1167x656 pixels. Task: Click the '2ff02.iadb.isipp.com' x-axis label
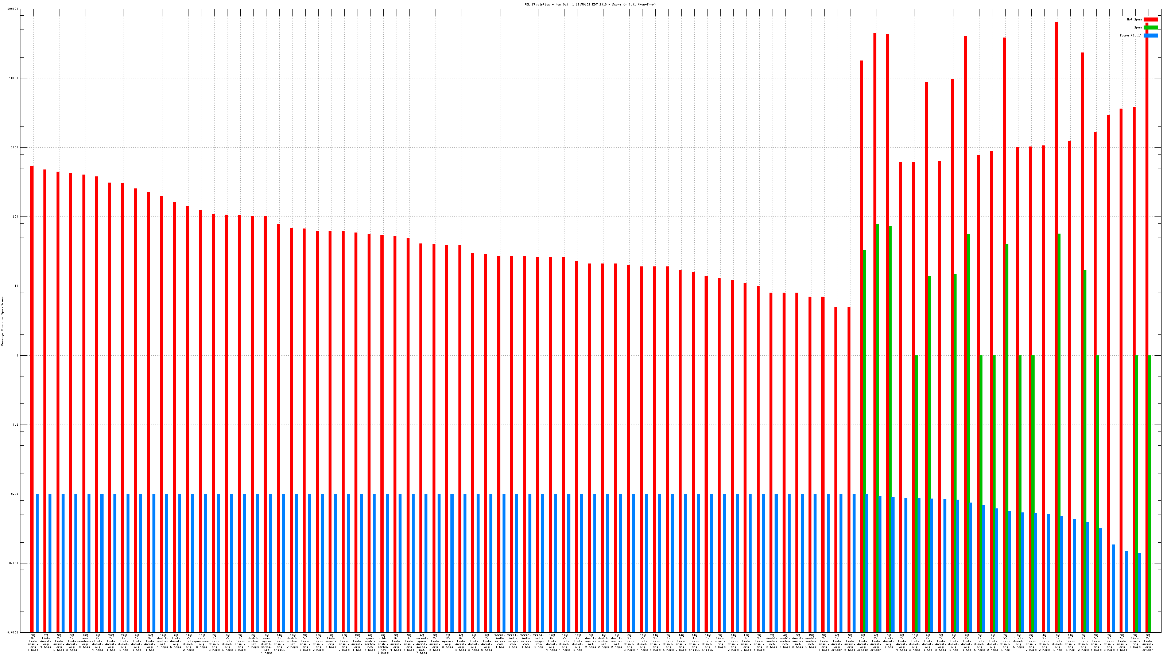pos(500,641)
